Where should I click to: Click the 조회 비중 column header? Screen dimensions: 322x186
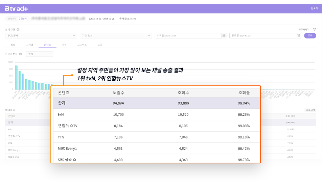click(x=290, y=116)
